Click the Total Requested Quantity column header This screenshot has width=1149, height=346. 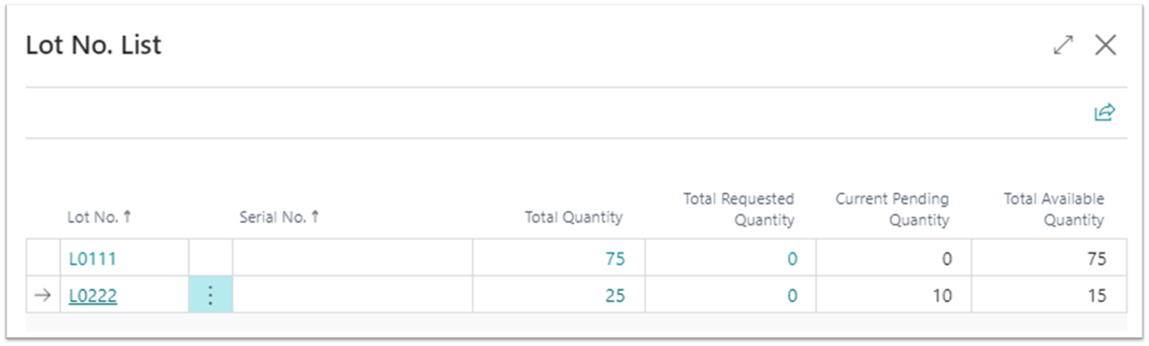tap(738, 210)
